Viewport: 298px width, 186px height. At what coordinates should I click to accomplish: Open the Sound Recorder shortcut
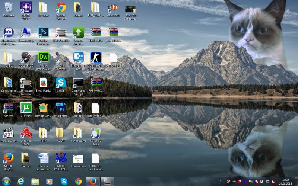[61, 57]
